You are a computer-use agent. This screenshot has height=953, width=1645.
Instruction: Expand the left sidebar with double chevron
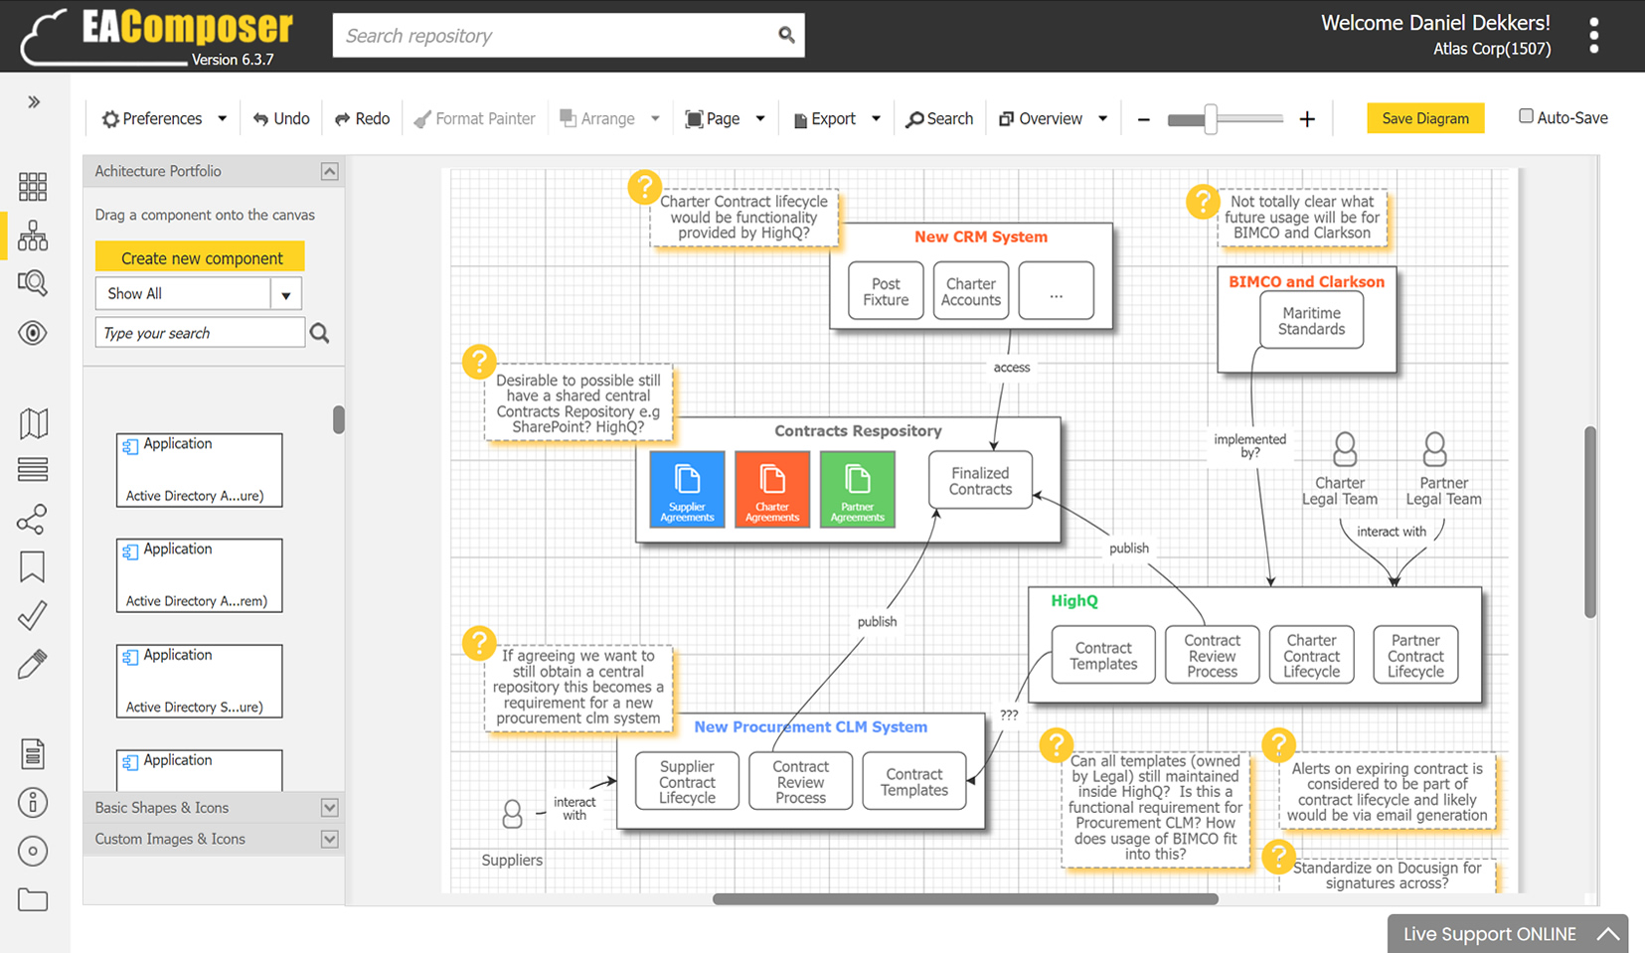click(x=34, y=102)
